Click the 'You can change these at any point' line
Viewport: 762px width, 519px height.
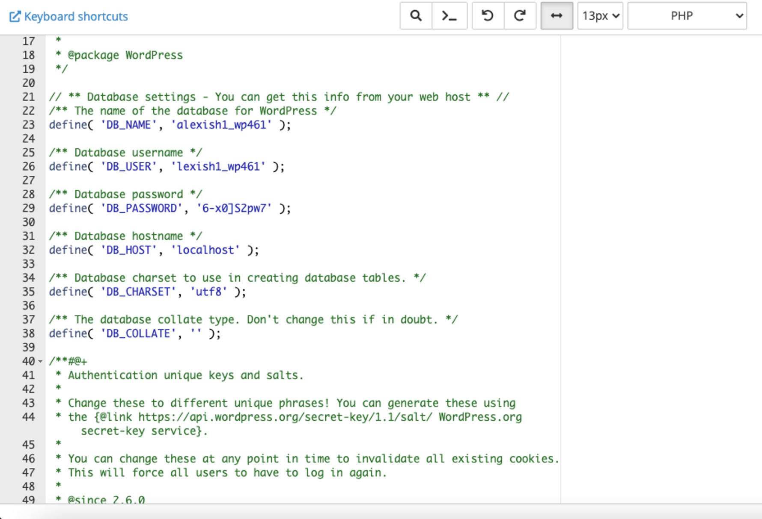(x=307, y=459)
